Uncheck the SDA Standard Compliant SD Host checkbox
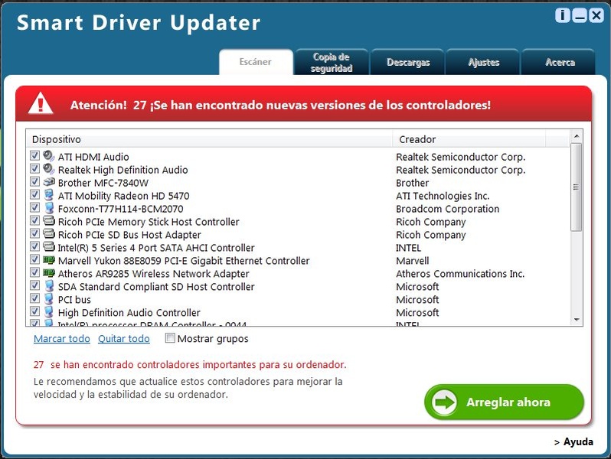The width and height of the screenshot is (611, 459). point(34,285)
